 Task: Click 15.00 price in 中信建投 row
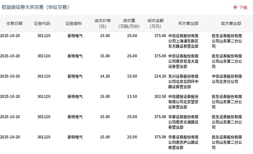point(105,97)
